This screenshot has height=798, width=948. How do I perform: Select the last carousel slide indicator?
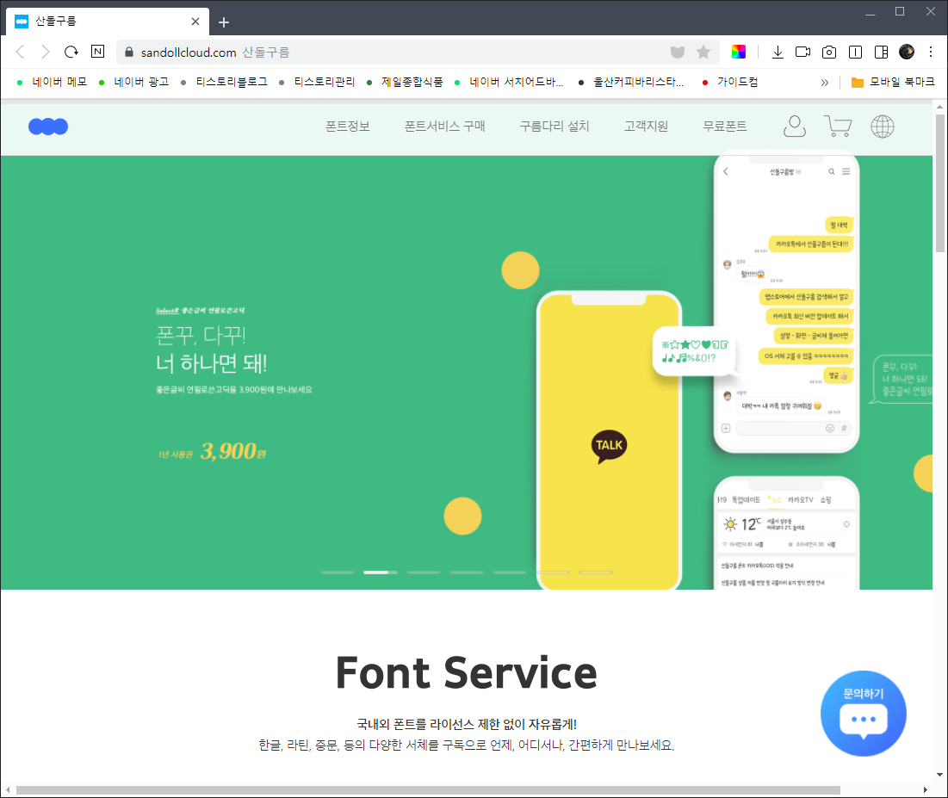pos(596,572)
